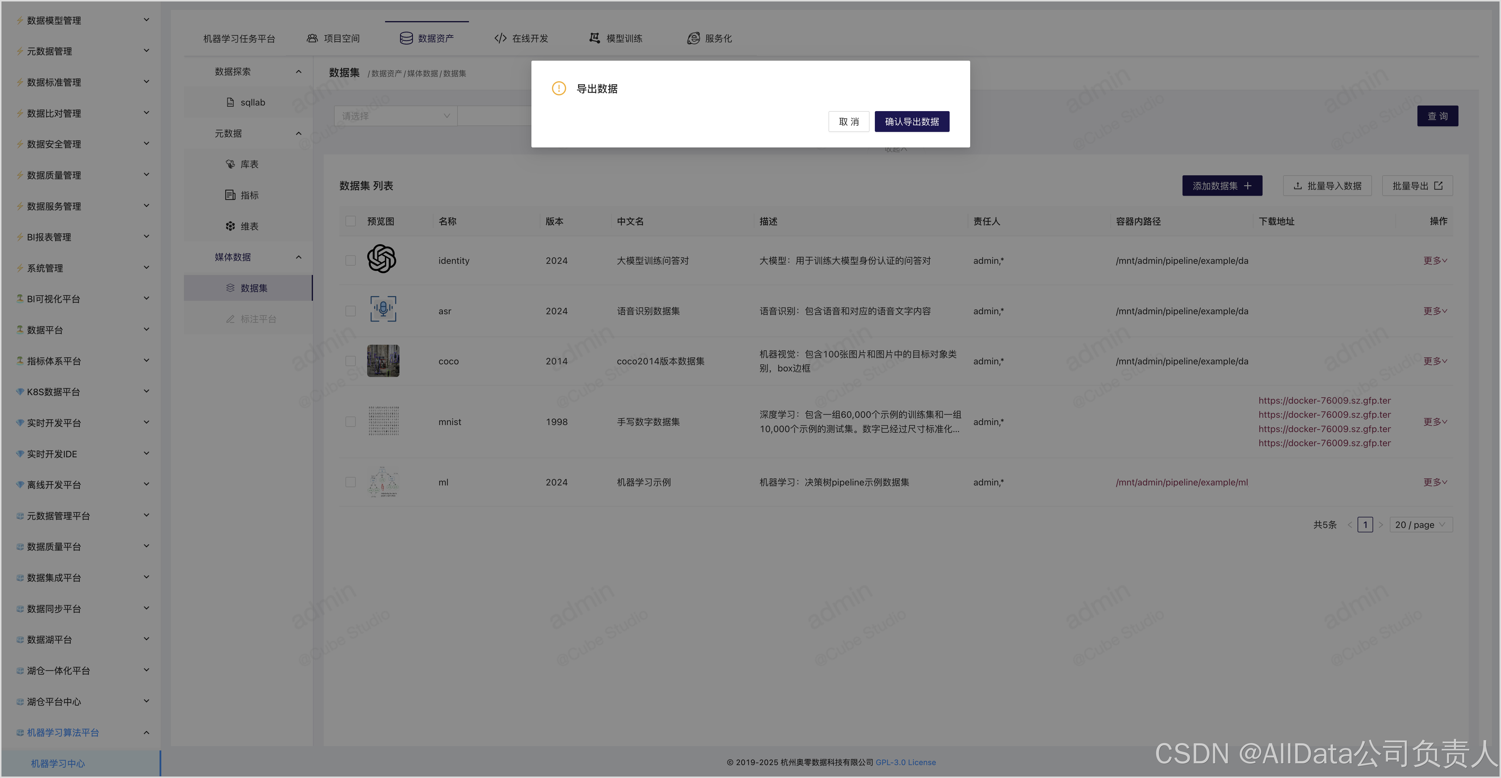The height and width of the screenshot is (778, 1501).
Task: Check the ml dataset row checkbox
Action: coord(350,482)
